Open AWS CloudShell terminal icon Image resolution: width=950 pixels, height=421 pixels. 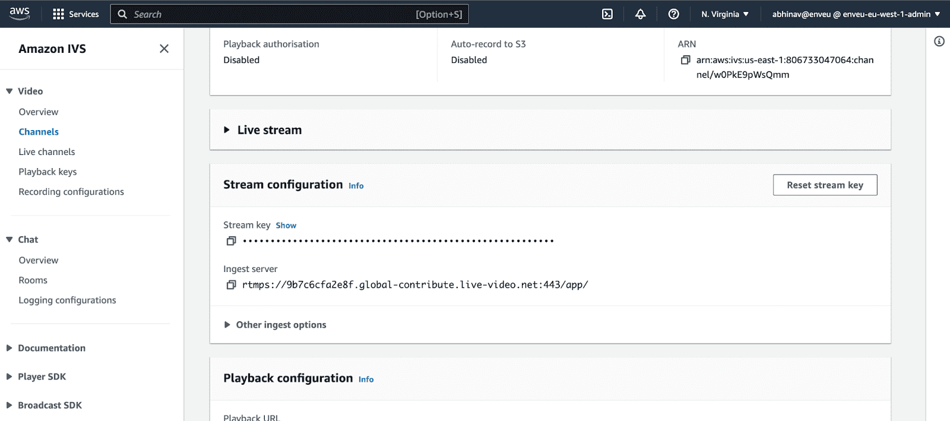click(607, 14)
